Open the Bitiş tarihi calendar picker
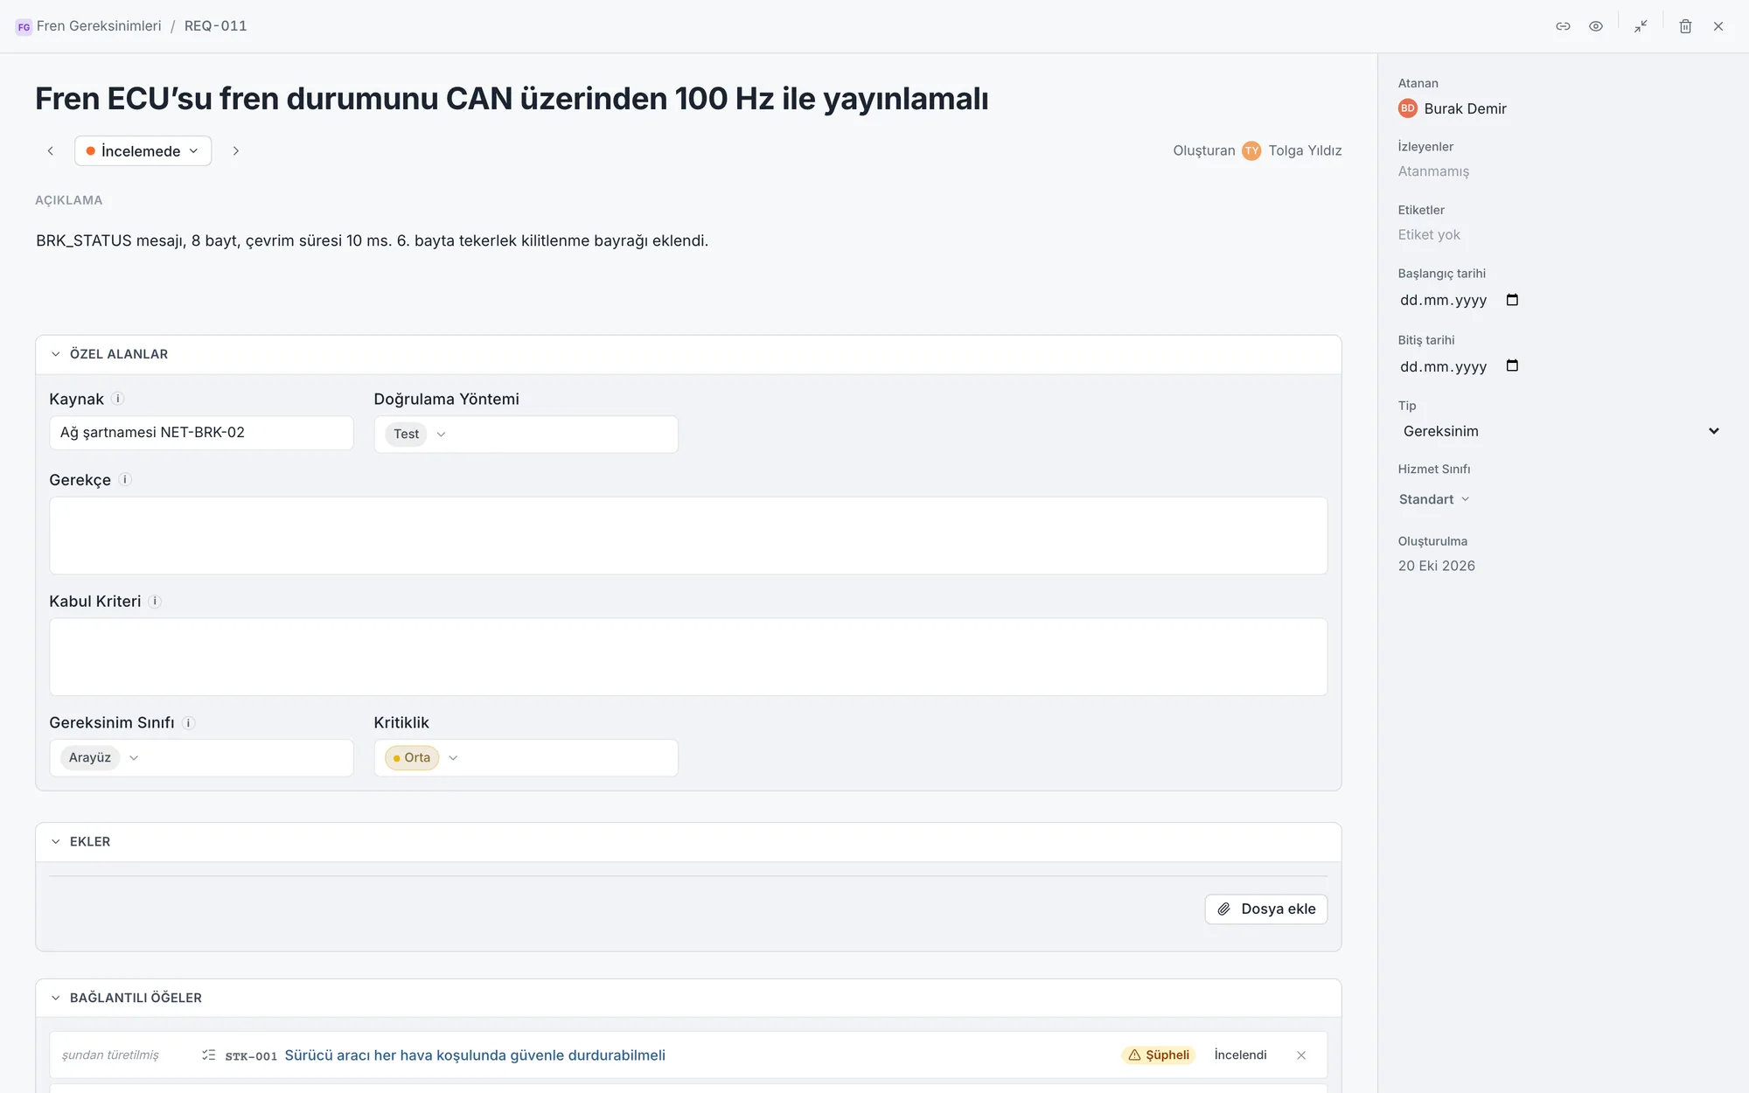 (1512, 365)
